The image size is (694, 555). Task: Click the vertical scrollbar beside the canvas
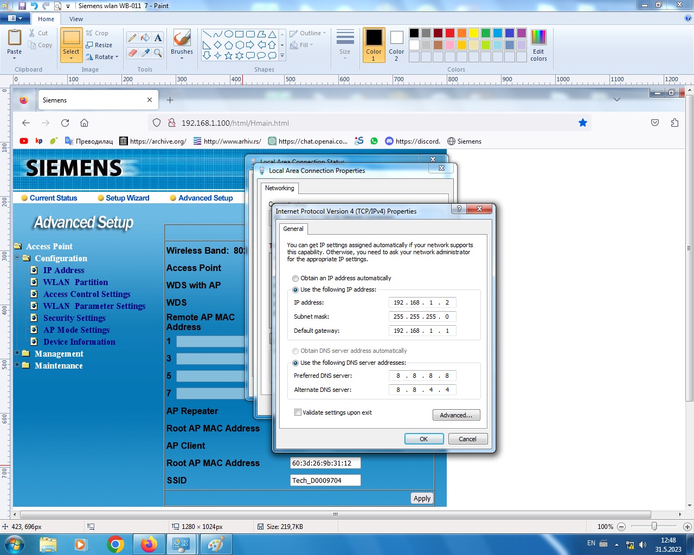coord(690,248)
